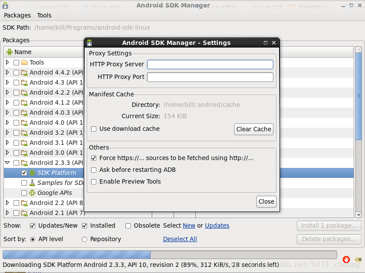Click the Android 4.4.2 package folder icon
The width and height of the screenshot is (365, 273).
click(x=24, y=73)
